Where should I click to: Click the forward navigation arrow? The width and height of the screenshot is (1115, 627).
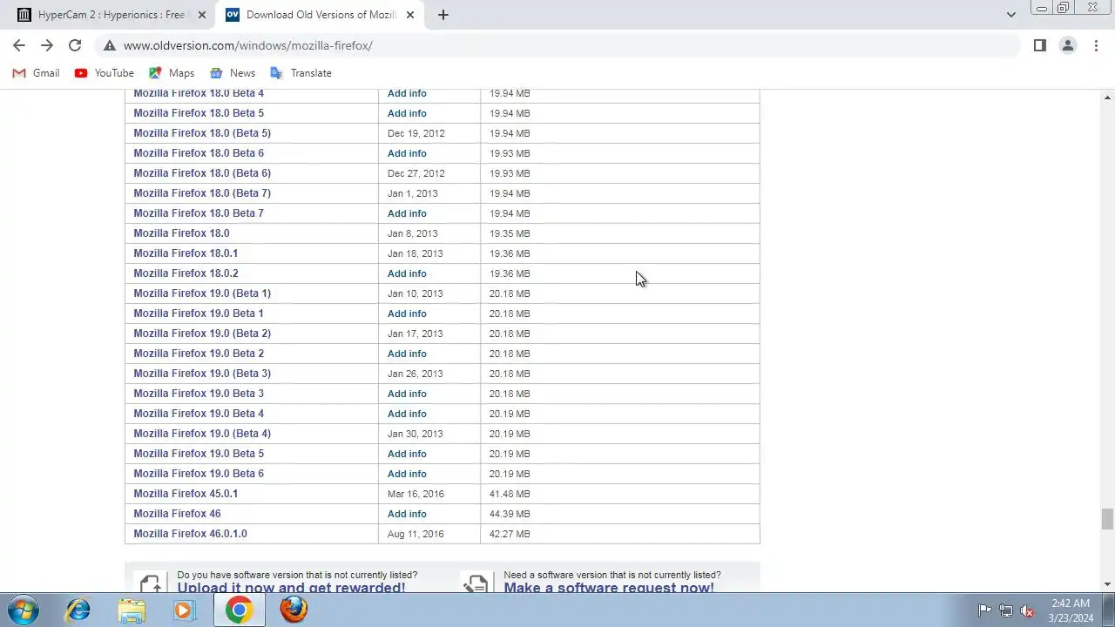coord(47,45)
